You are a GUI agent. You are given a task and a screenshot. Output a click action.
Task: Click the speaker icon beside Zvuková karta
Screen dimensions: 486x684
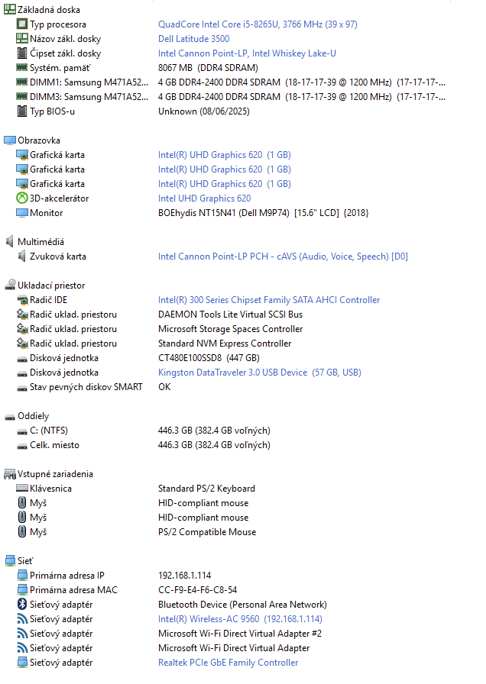[x=22, y=256]
